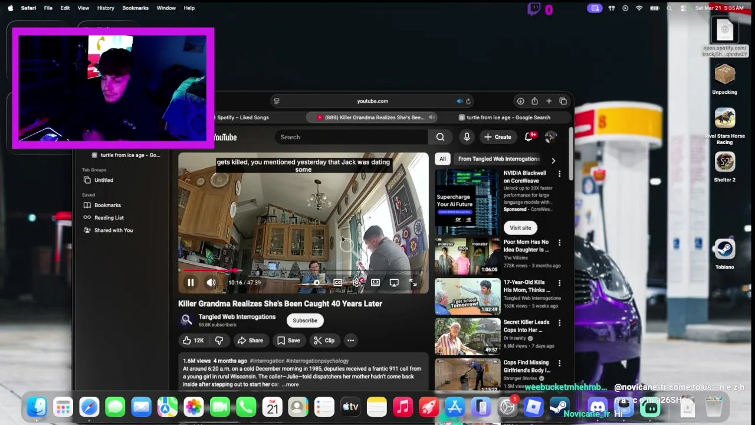Mute the video with the speaker icon

[211, 283]
